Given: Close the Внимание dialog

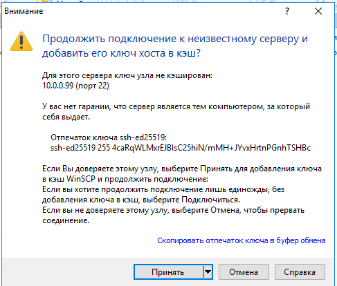Looking at the screenshot, I should 318,11.
